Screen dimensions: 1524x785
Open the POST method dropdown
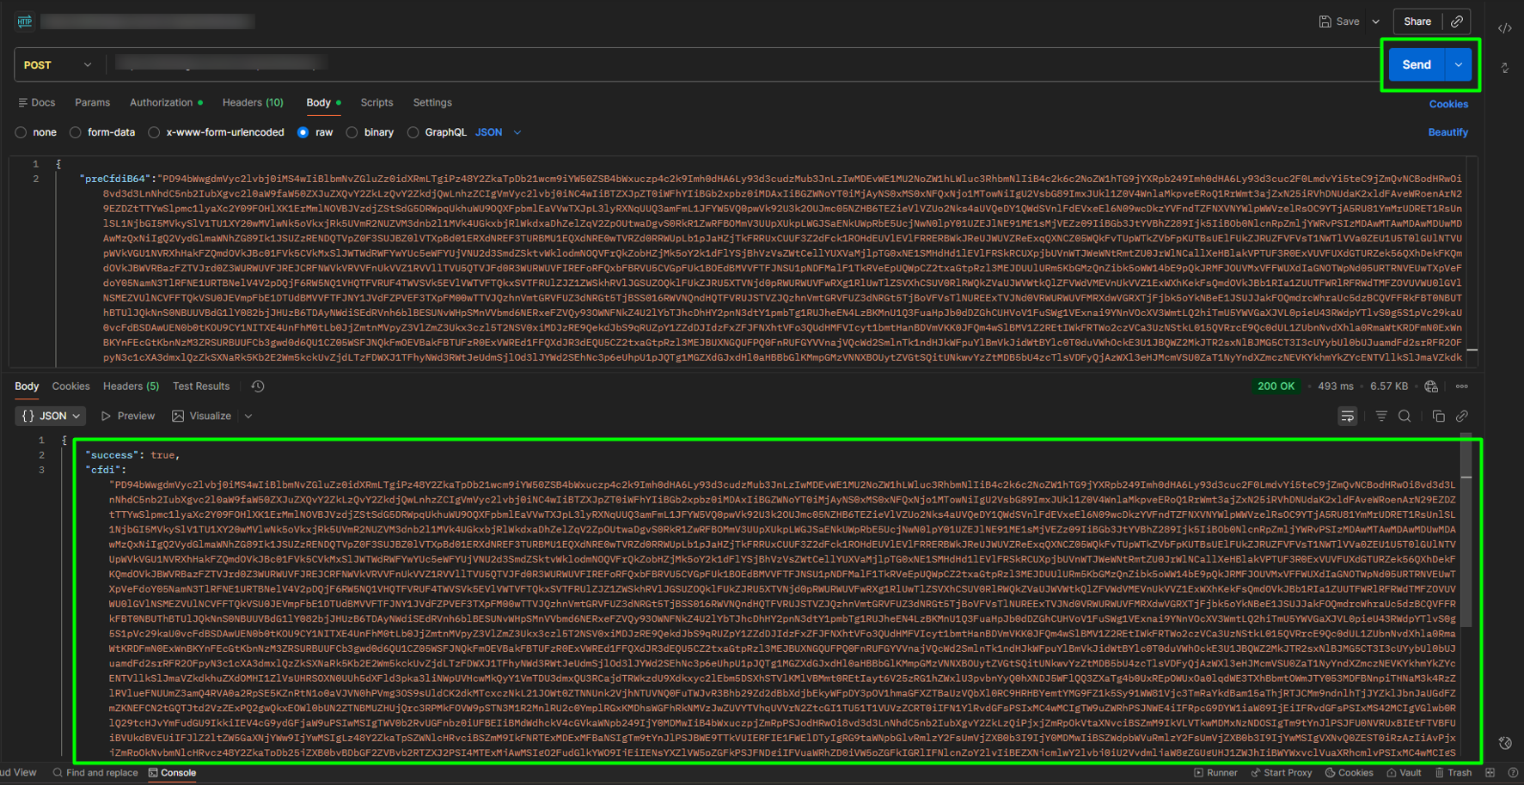point(58,65)
